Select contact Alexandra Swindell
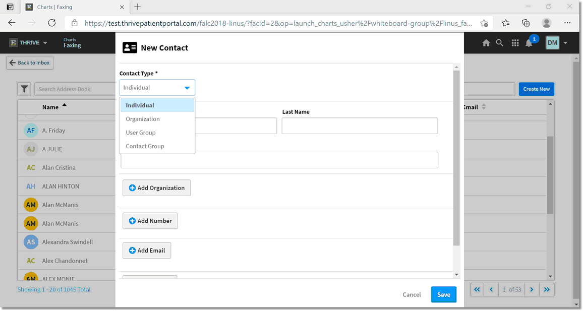Viewport: 583px width, 311px height. [x=67, y=242]
